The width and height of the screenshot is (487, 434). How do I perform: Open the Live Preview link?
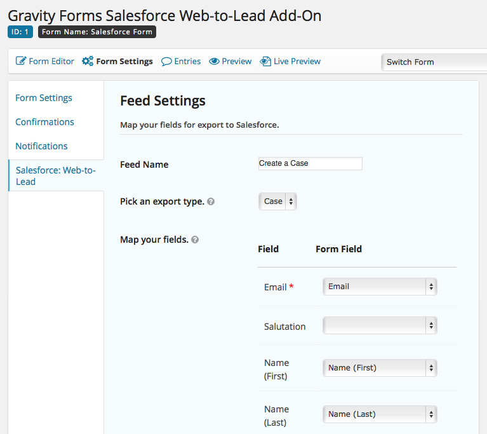[297, 62]
